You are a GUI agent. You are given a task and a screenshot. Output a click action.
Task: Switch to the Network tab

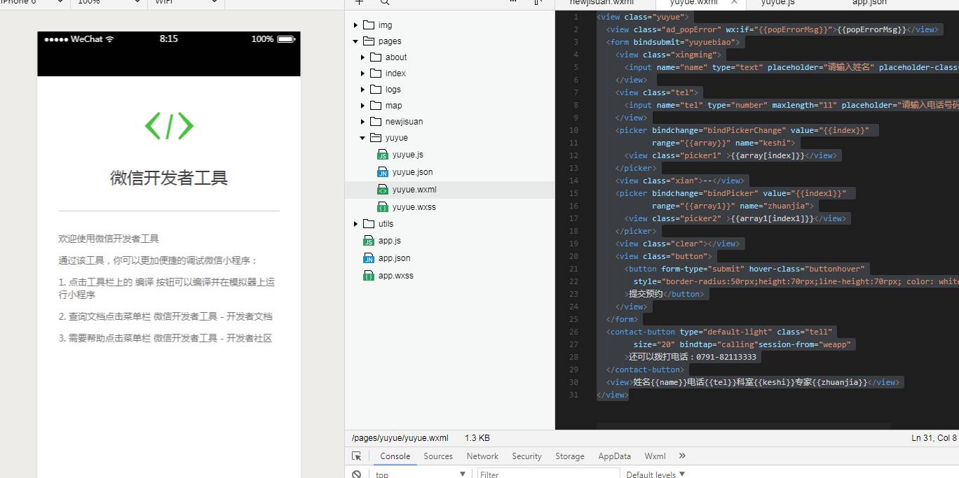(482, 456)
